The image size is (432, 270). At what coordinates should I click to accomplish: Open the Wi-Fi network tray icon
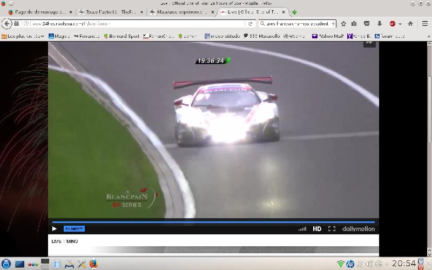coord(341,264)
